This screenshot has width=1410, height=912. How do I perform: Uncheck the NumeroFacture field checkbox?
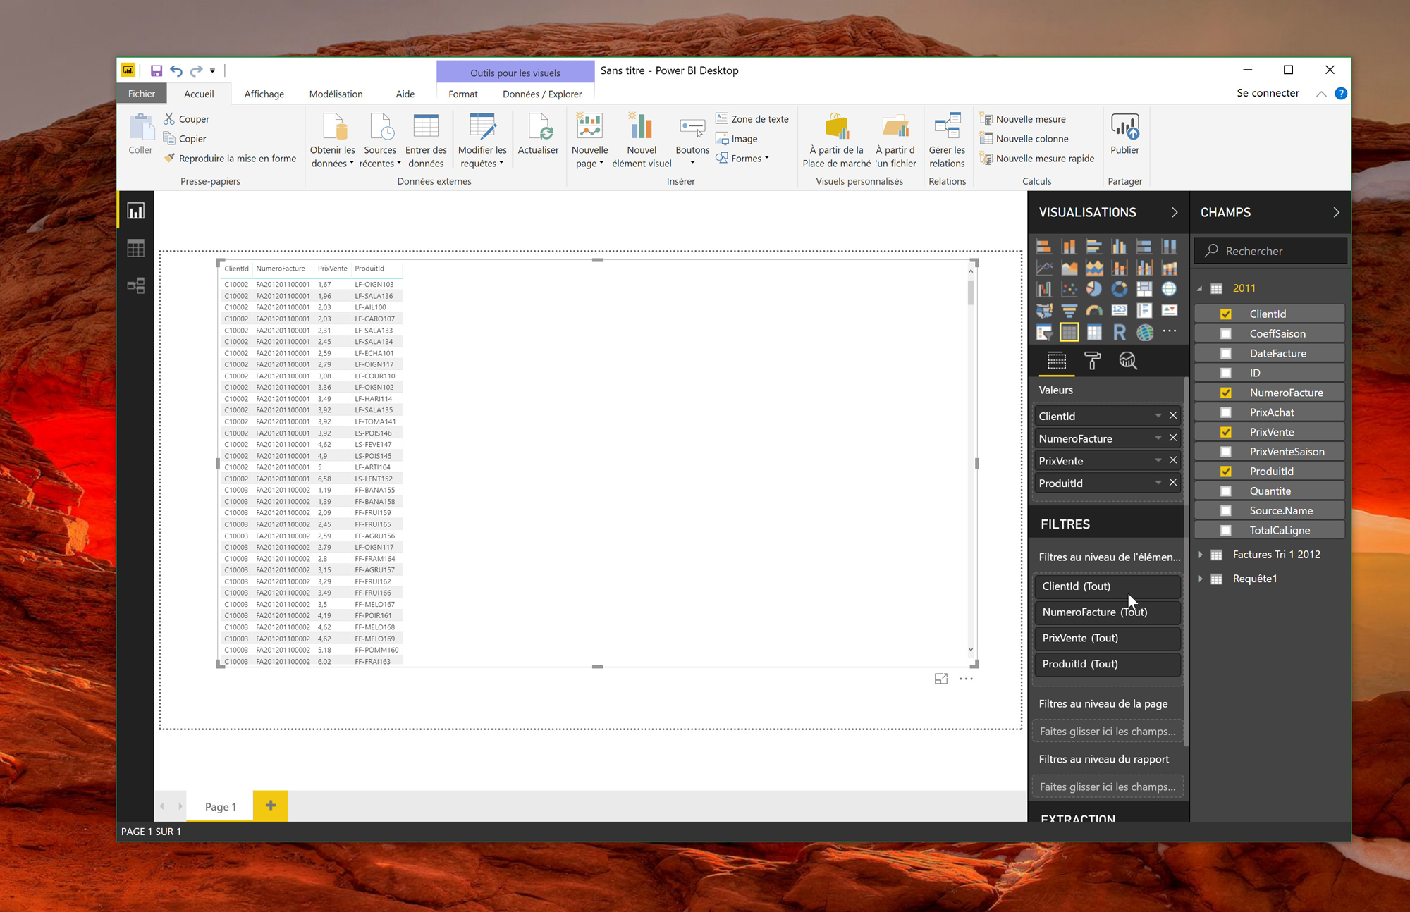point(1225,393)
